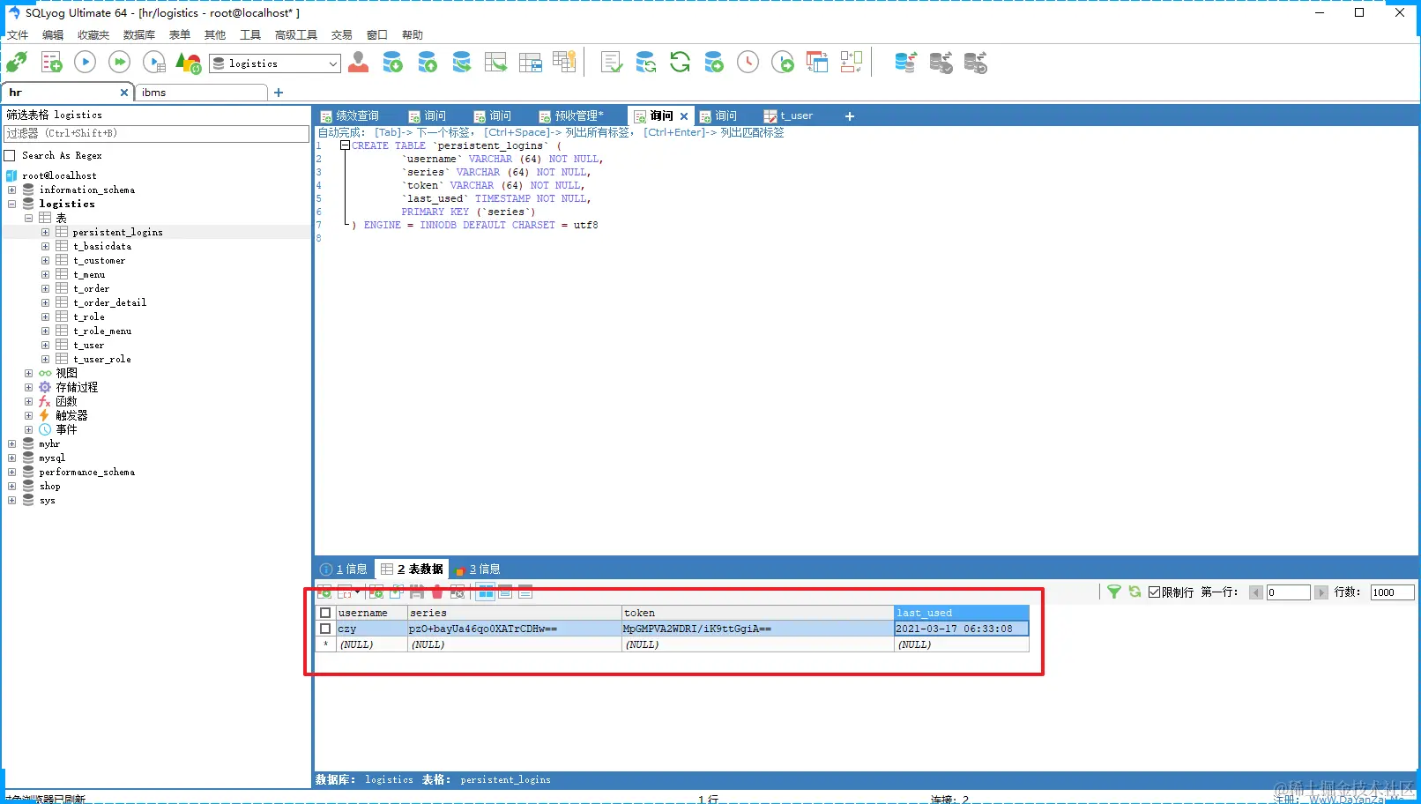Save changes with the result toolbar disk icon
The height and width of the screenshot is (804, 1421).
click(417, 592)
